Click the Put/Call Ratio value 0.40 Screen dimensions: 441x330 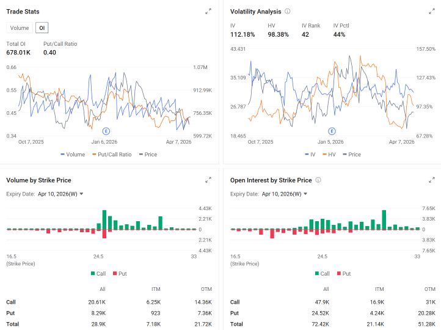tap(49, 53)
